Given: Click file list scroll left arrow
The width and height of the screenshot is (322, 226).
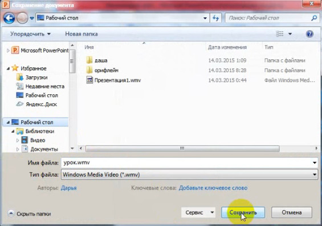Looking at the screenshot, I should coord(81,148).
